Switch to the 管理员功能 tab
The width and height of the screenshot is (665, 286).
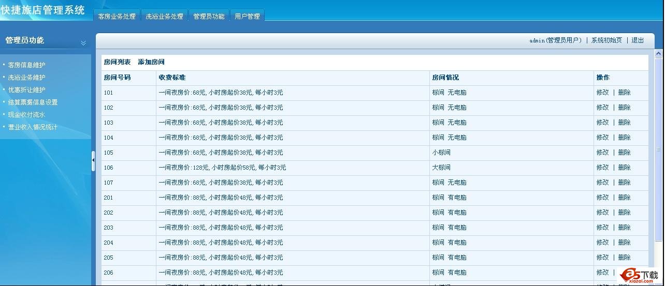209,16
